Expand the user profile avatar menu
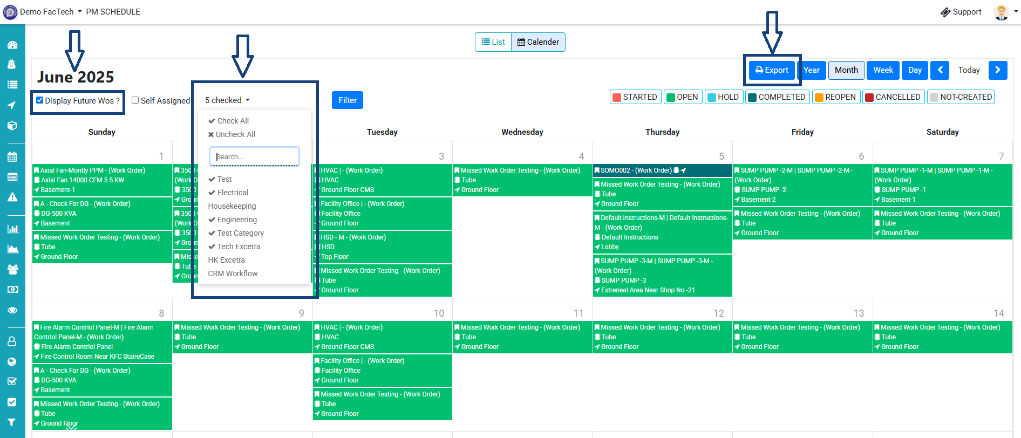Viewport: 1021px width, 438px height. click(1004, 12)
